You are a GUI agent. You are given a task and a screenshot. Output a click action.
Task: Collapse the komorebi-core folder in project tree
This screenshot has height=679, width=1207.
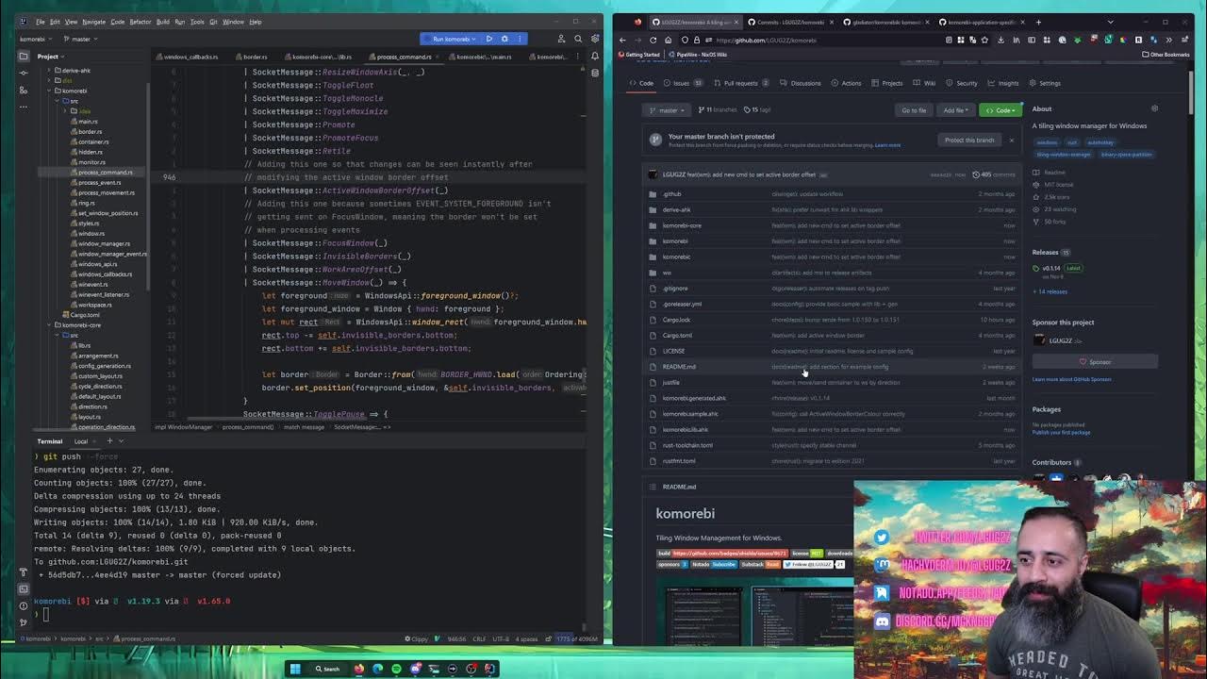point(49,324)
